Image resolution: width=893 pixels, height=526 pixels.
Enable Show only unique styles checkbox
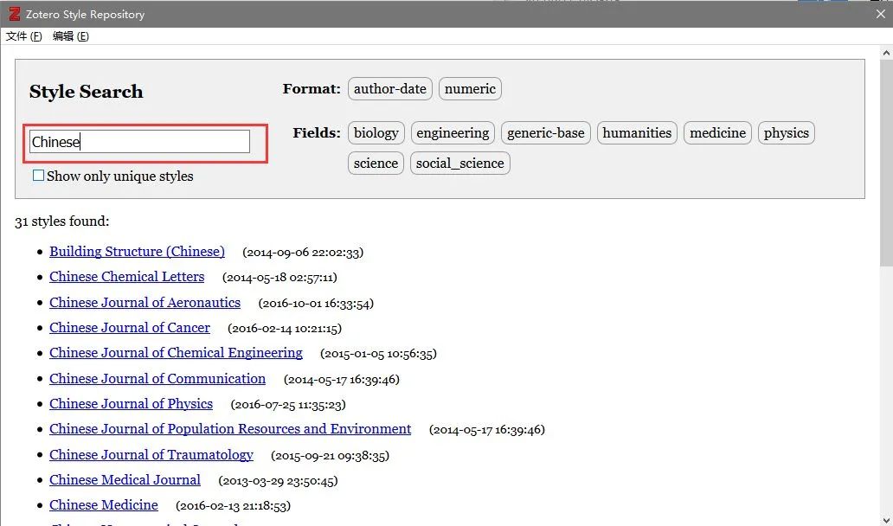pyautogui.click(x=38, y=176)
